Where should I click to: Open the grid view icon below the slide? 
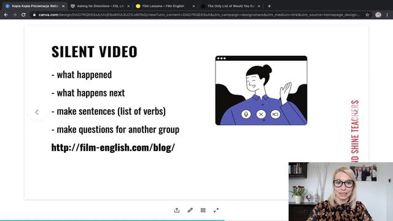tap(203, 210)
